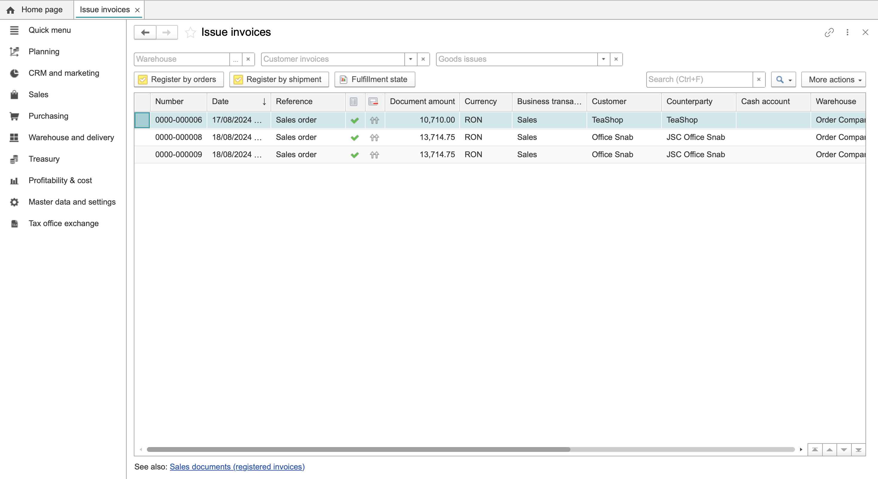Navigate back with the back arrow
The width and height of the screenshot is (878, 479).
click(x=145, y=32)
